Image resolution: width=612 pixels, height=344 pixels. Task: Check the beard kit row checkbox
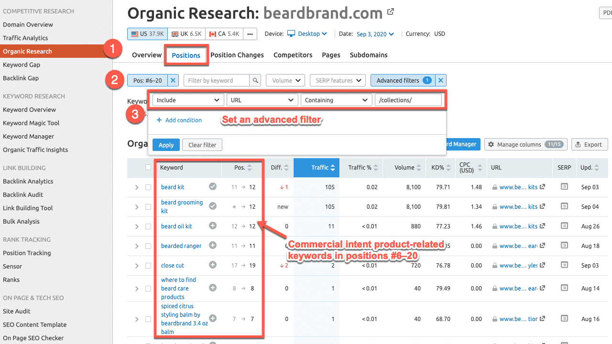[x=148, y=187]
